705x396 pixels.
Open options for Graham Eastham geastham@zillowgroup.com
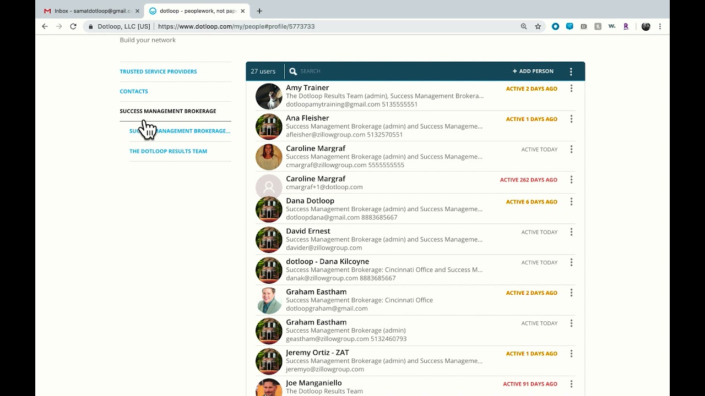click(571, 323)
